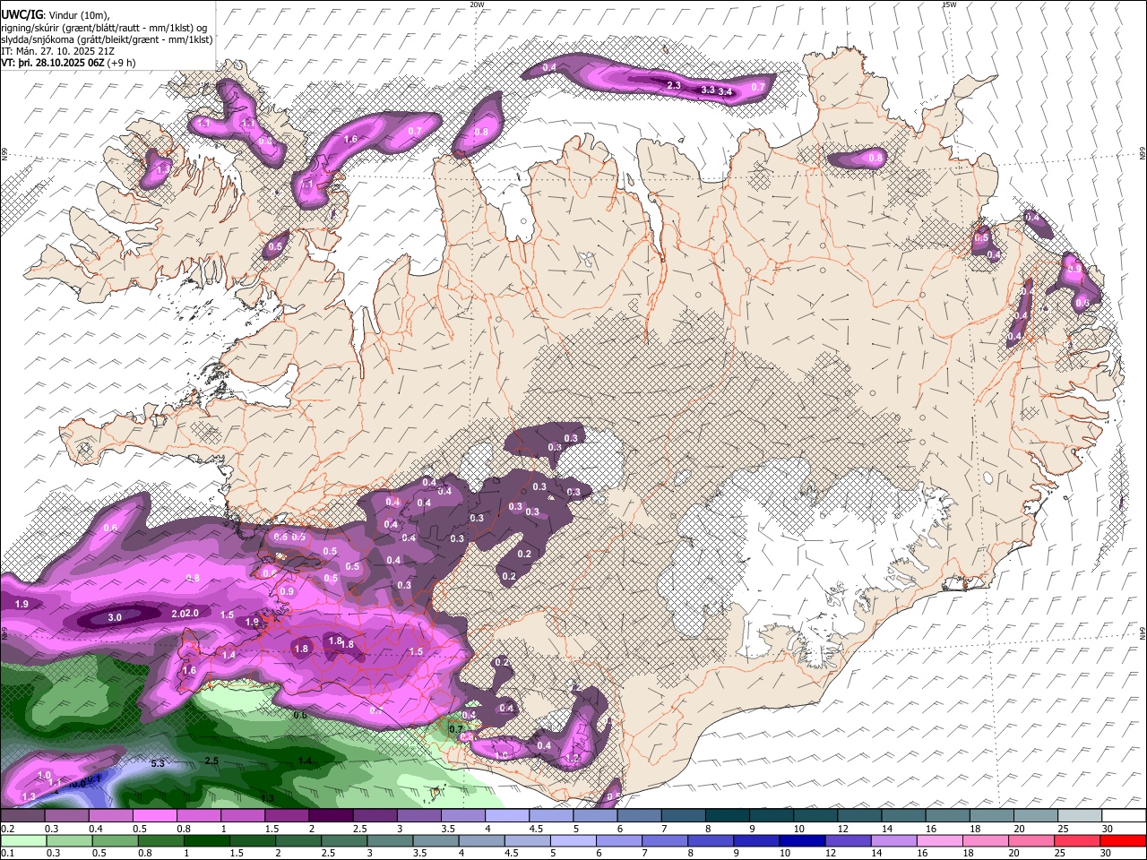Viewport: 1147px width, 860px height.
Task: Click the '0.1' label on the green scale
Action: click(7, 854)
